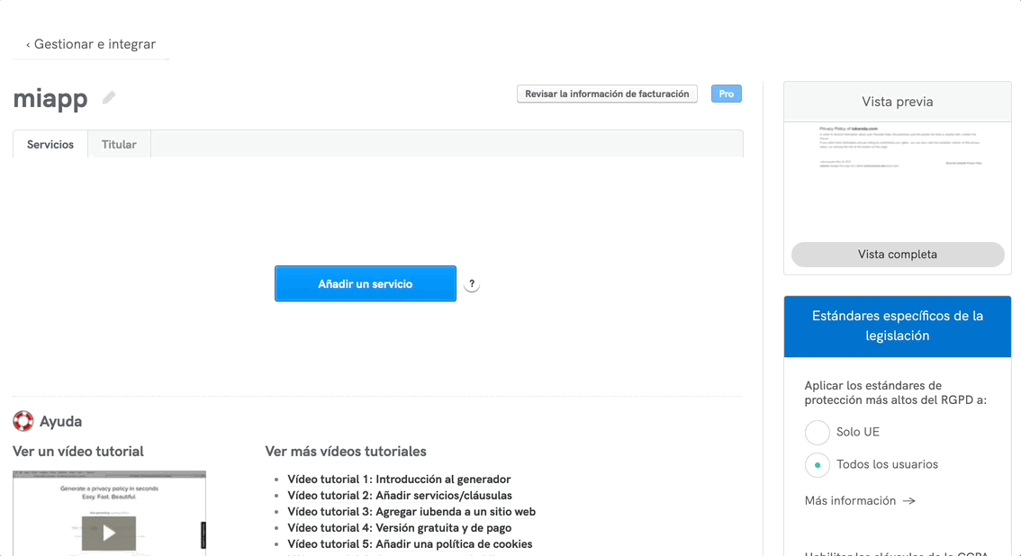1021x556 pixels.
Task: Click the back chevron before Gestionar e integrar
Action: (28, 43)
